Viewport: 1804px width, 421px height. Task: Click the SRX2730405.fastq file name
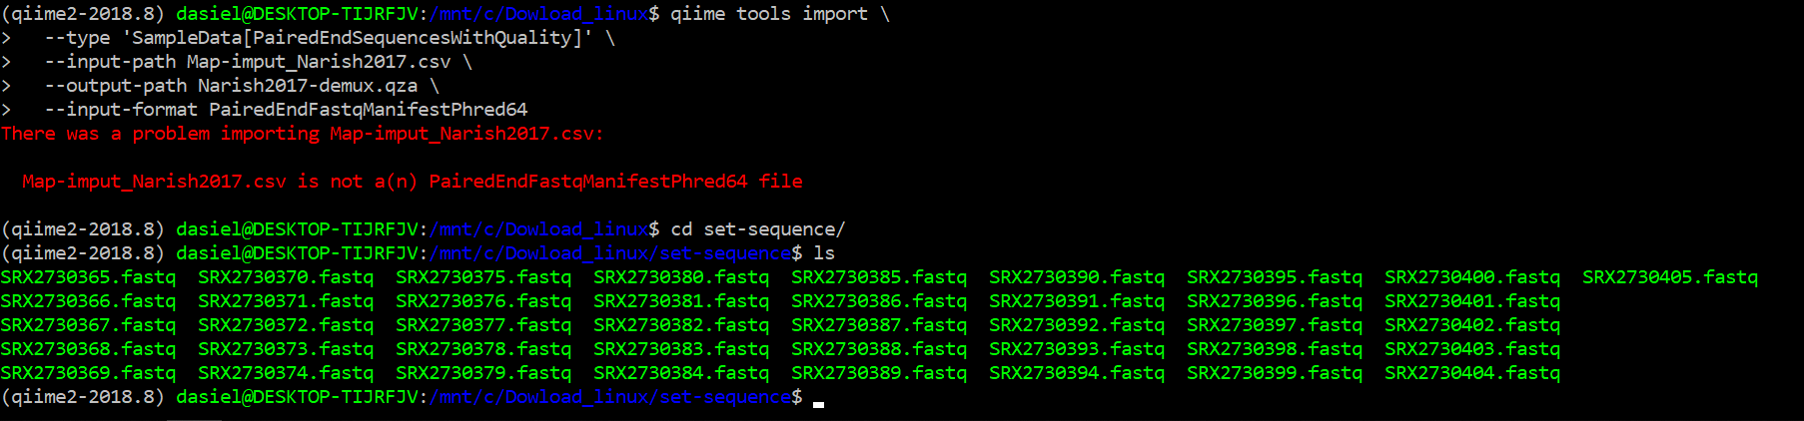tap(1669, 277)
